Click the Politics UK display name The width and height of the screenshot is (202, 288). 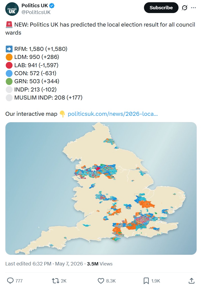[x=35, y=6]
